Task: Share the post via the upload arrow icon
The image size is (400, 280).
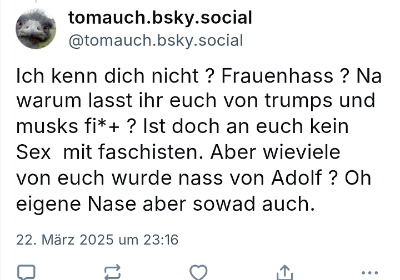Action: (284, 272)
